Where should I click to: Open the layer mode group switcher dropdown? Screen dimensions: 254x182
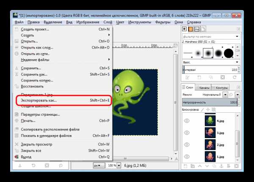(237, 95)
